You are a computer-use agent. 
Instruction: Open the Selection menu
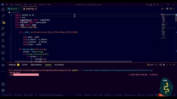19,5
